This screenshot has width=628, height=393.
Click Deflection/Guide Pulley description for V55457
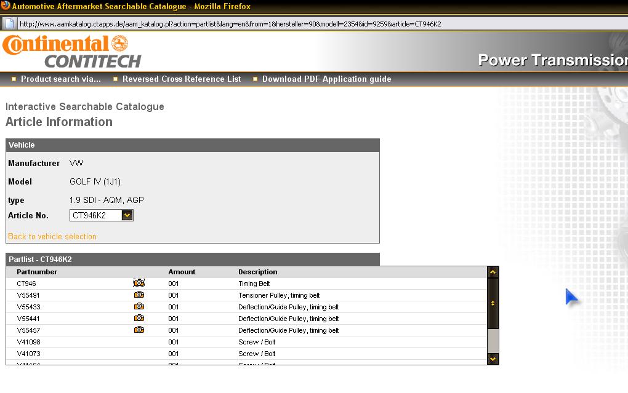point(288,330)
